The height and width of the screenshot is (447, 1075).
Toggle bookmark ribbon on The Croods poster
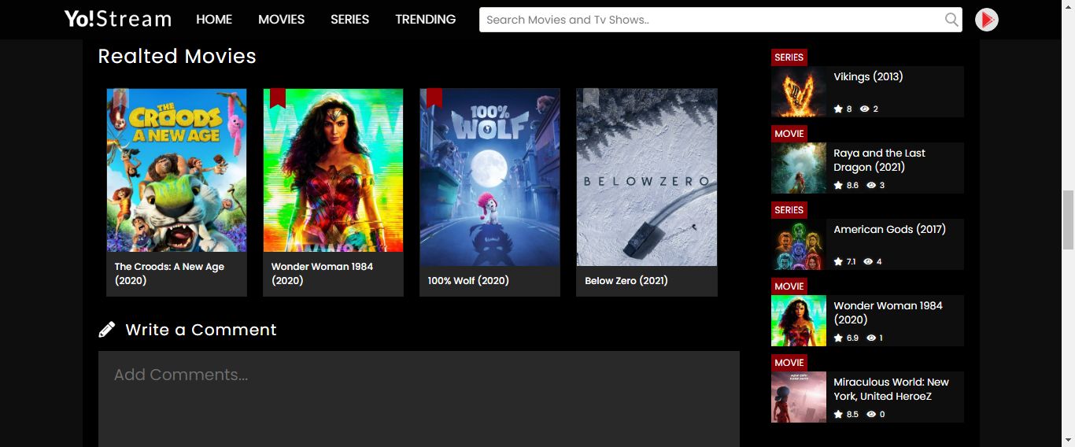pyautogui.click(x=120, y=98)
